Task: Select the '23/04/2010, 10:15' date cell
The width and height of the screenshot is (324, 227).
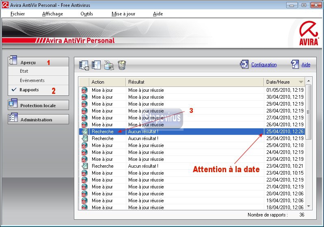Action: click(x=285, y=173)
